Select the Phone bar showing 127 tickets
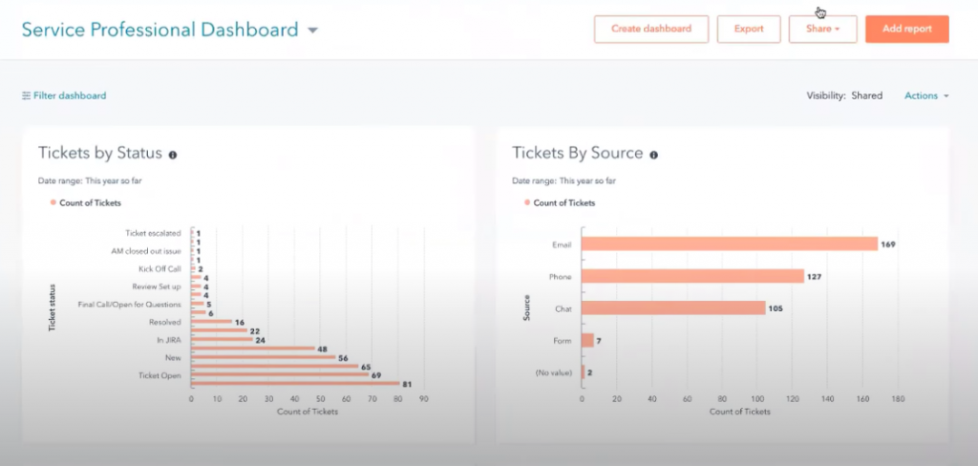 tap(692, 276)
